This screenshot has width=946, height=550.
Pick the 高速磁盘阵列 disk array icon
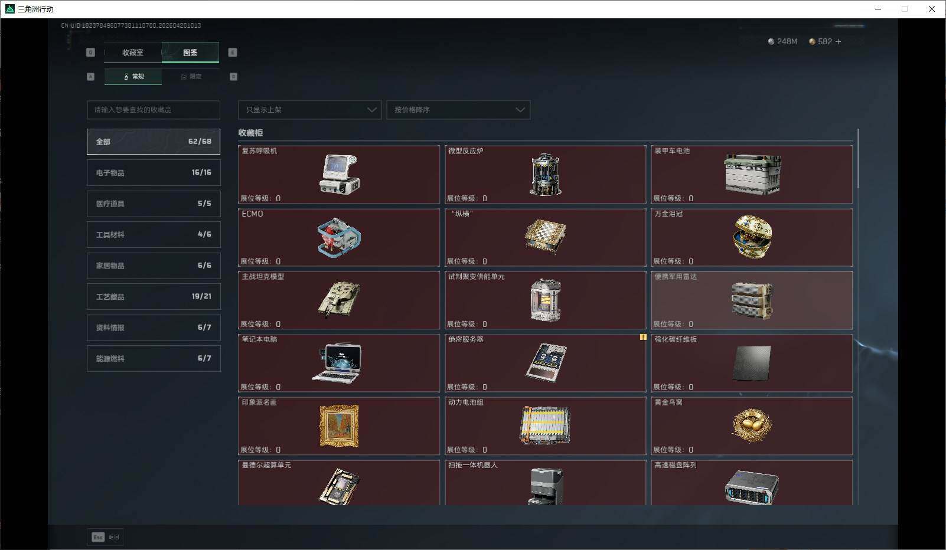(752, 487)
